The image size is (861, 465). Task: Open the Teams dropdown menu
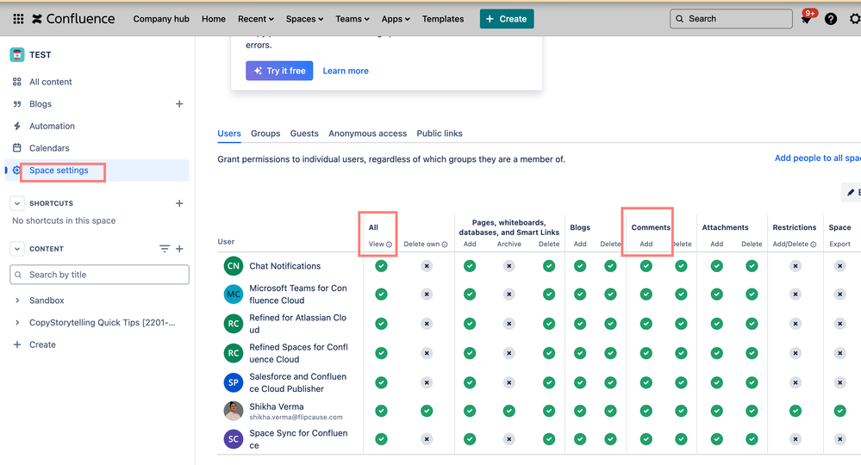pos(353,19)
